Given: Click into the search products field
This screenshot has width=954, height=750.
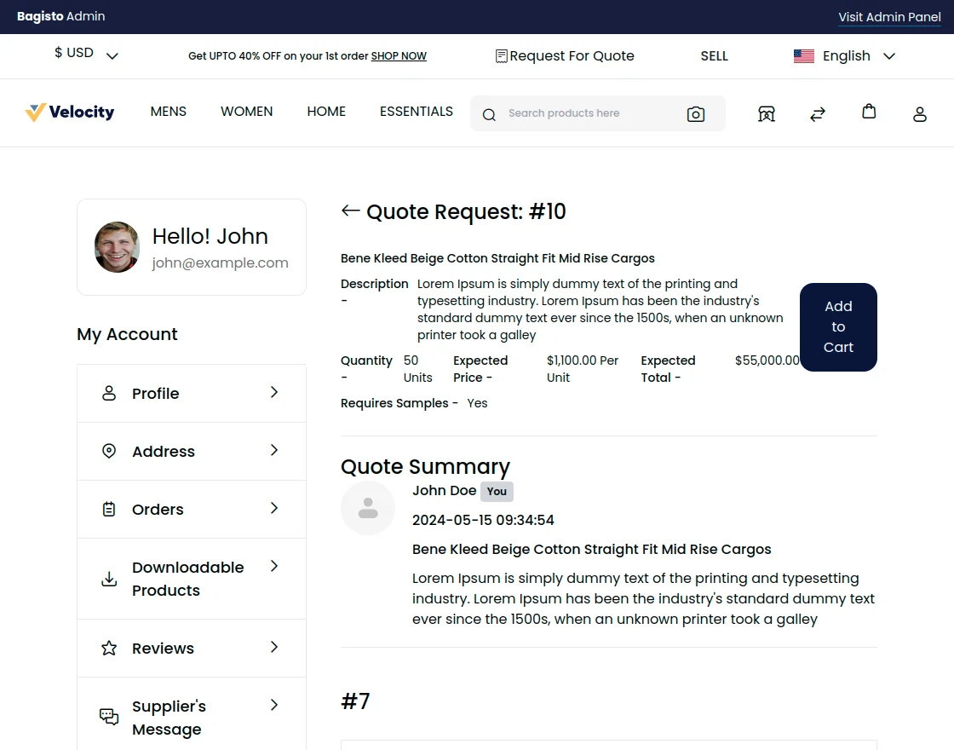Looking at the screenshot, I should click(588, 113).
